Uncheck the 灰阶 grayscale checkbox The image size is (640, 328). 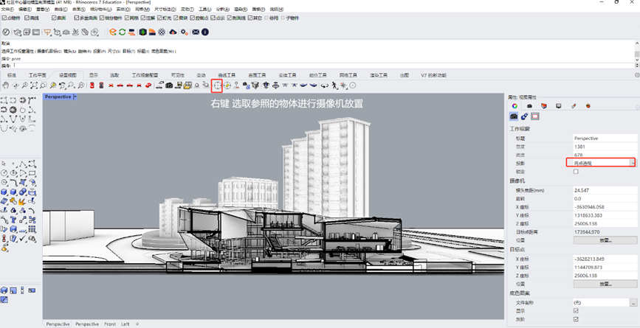click(576, 319)
